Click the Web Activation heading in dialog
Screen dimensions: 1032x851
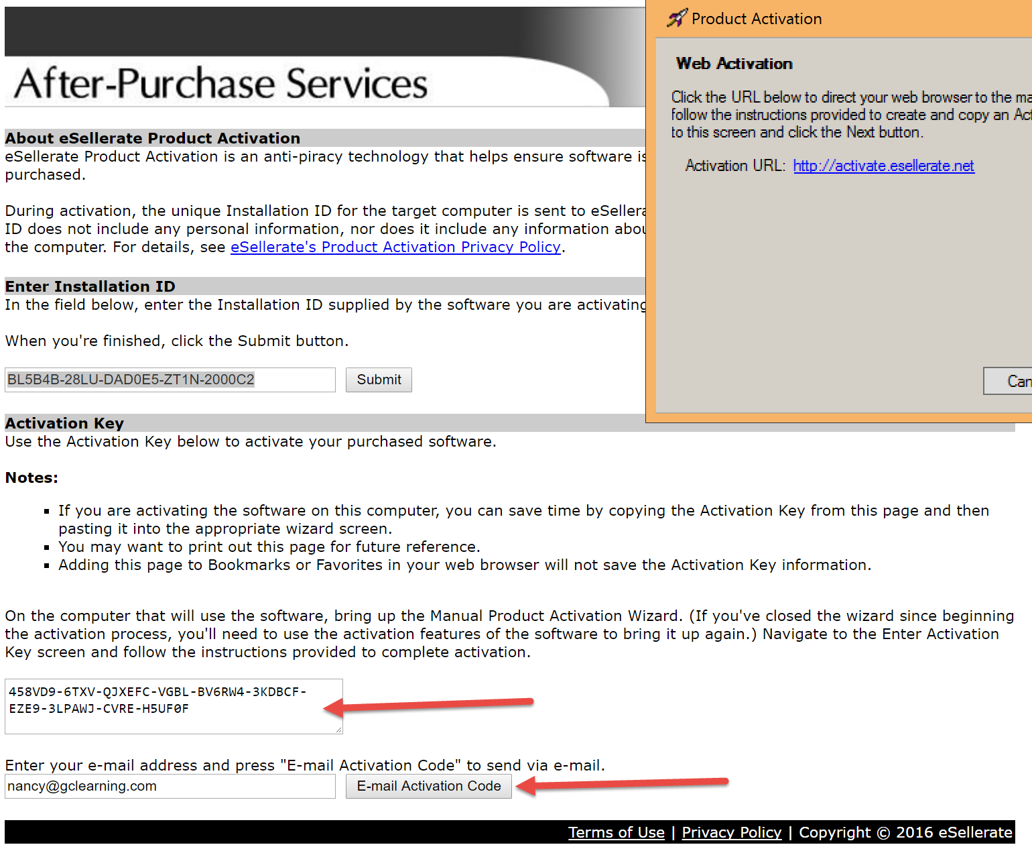(734, 64)
